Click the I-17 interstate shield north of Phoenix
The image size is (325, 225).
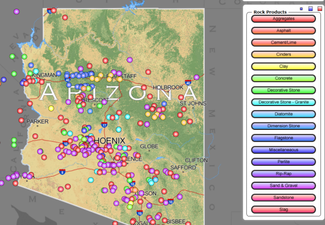104,125
